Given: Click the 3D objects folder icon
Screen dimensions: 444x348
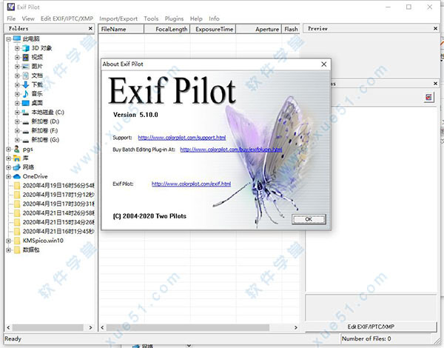Looking at the screenshot, I should (26, 48).
